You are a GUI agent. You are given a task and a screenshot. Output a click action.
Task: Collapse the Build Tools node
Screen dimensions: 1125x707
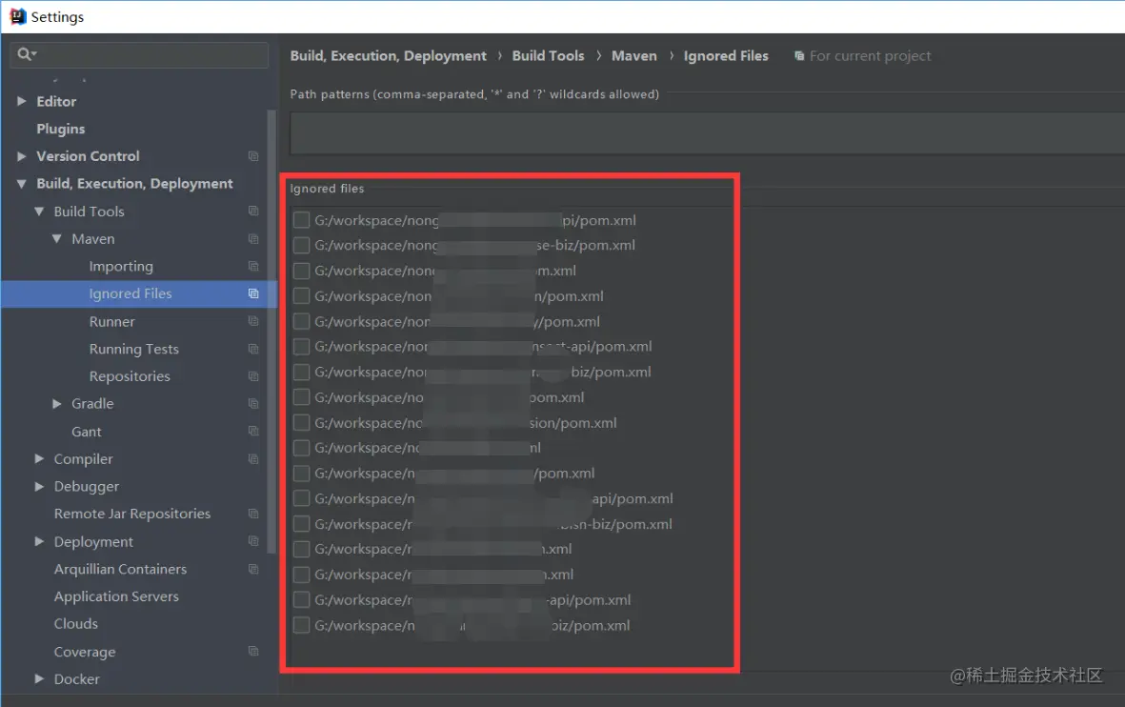click(39, 211)
